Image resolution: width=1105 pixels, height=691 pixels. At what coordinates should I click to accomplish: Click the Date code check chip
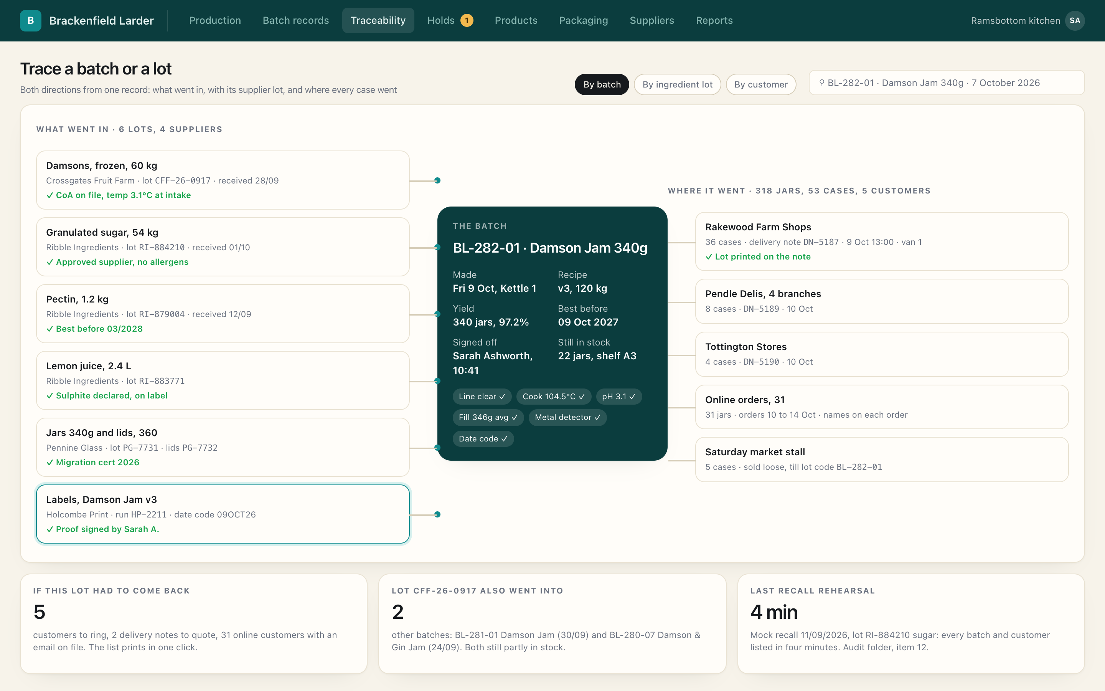click(483, 439)
